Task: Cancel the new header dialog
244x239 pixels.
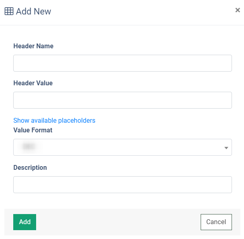Action: 216,222
